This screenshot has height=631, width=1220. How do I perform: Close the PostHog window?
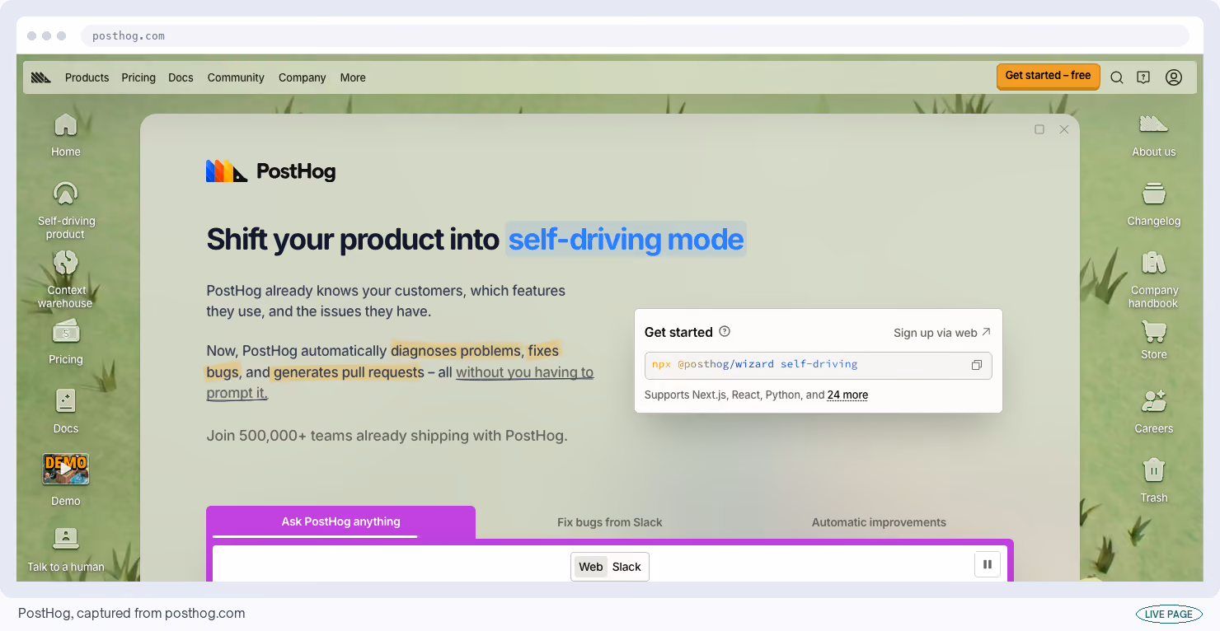pyautogui.click(x=1064, y=129)
